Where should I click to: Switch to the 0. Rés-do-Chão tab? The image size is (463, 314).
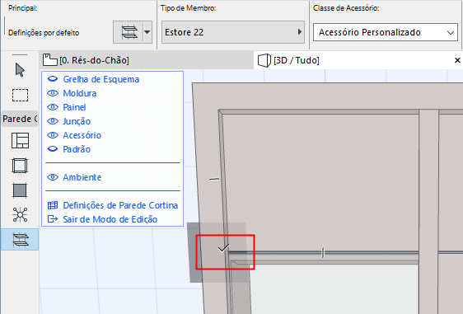pyautogui.click(x=146, y=60)
